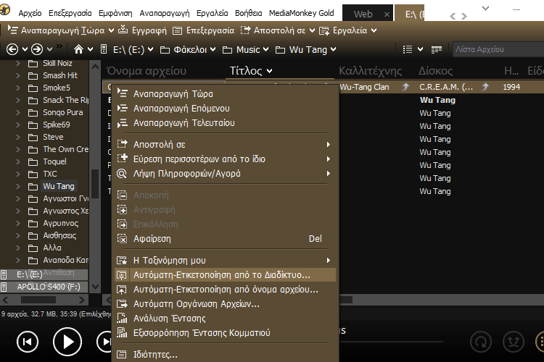Click the Αναπαραγωγή Τελευταίου menu icon
Viewport: 544px width, 362px height.
pos(122,123)
